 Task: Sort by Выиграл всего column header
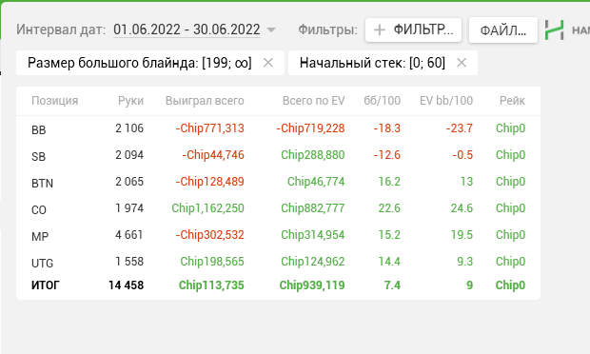205,101
